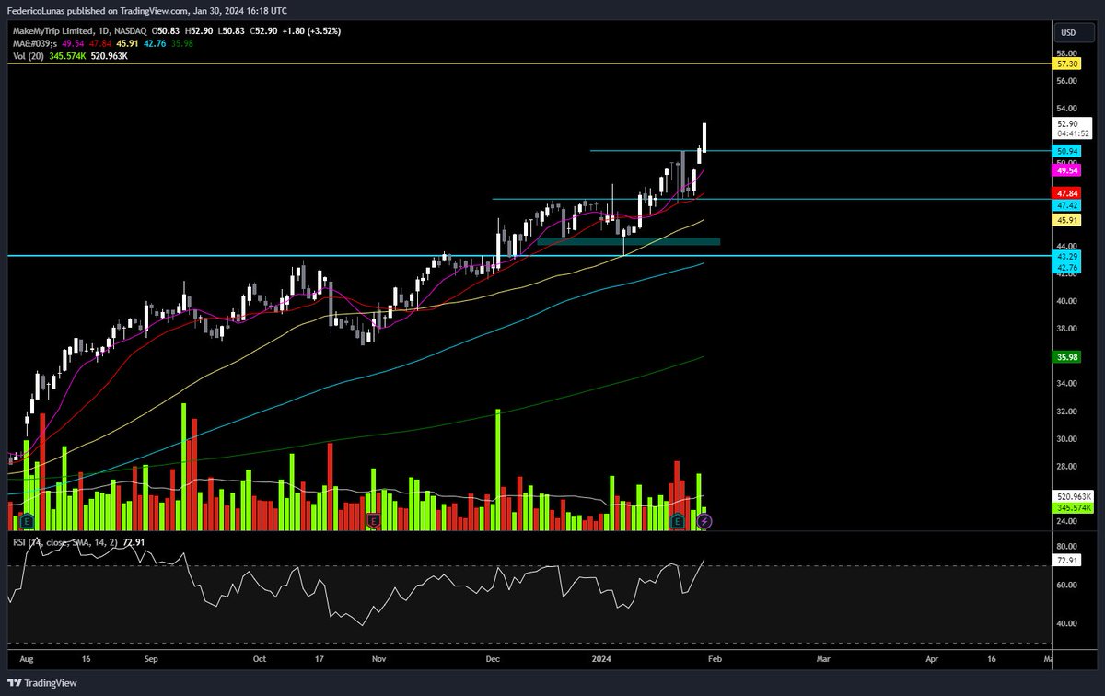Click the red 47.84 price axis label
Screen dimensions: 1105x696
point(1066,193)
